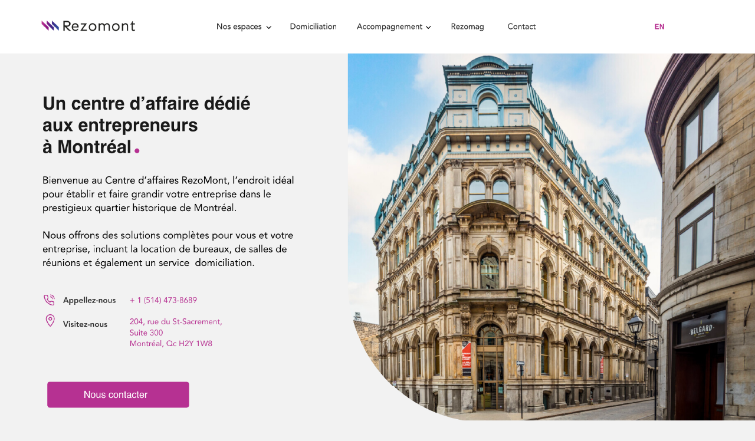755x441 pixels.
Task: Call the phone number + 1 (514) 473-8689
Action: [x=163, y=300]
